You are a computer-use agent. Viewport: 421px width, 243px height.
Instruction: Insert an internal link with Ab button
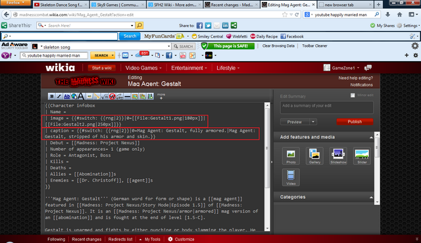click(66, 96)
